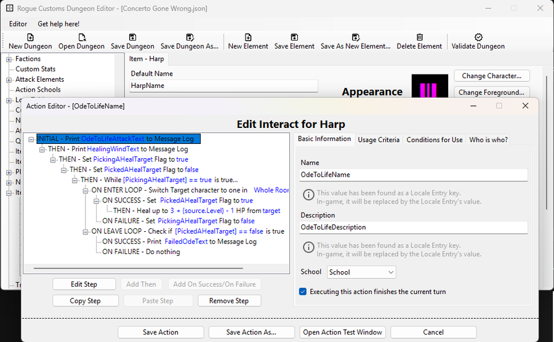Click Save As New Element toolbar icon
The image size is (554, 342).
tap(355, 38)
